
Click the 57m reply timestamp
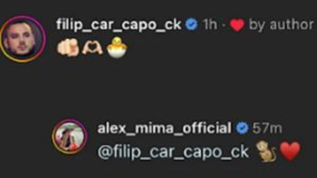click(x=267, y=128)
